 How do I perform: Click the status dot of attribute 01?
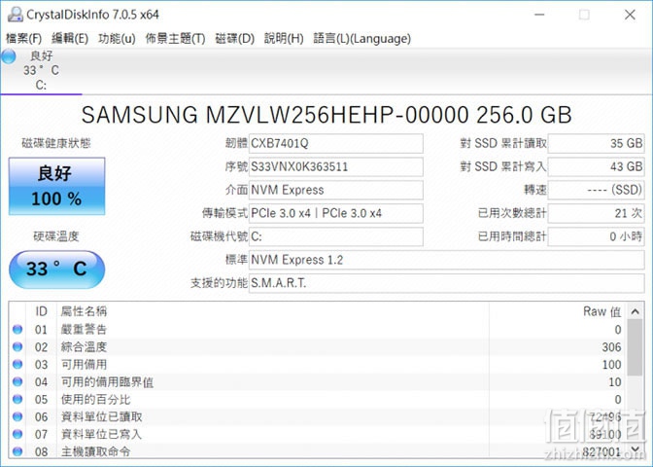[17, 330]
